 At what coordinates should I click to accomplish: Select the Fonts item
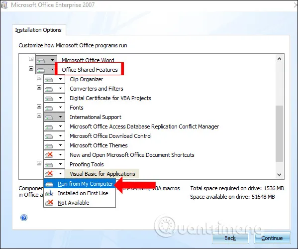pos(77,108)
